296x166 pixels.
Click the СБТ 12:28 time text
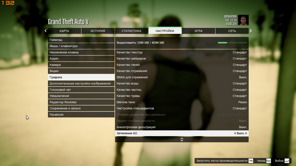pyautogui.click(x=231, y=20)
